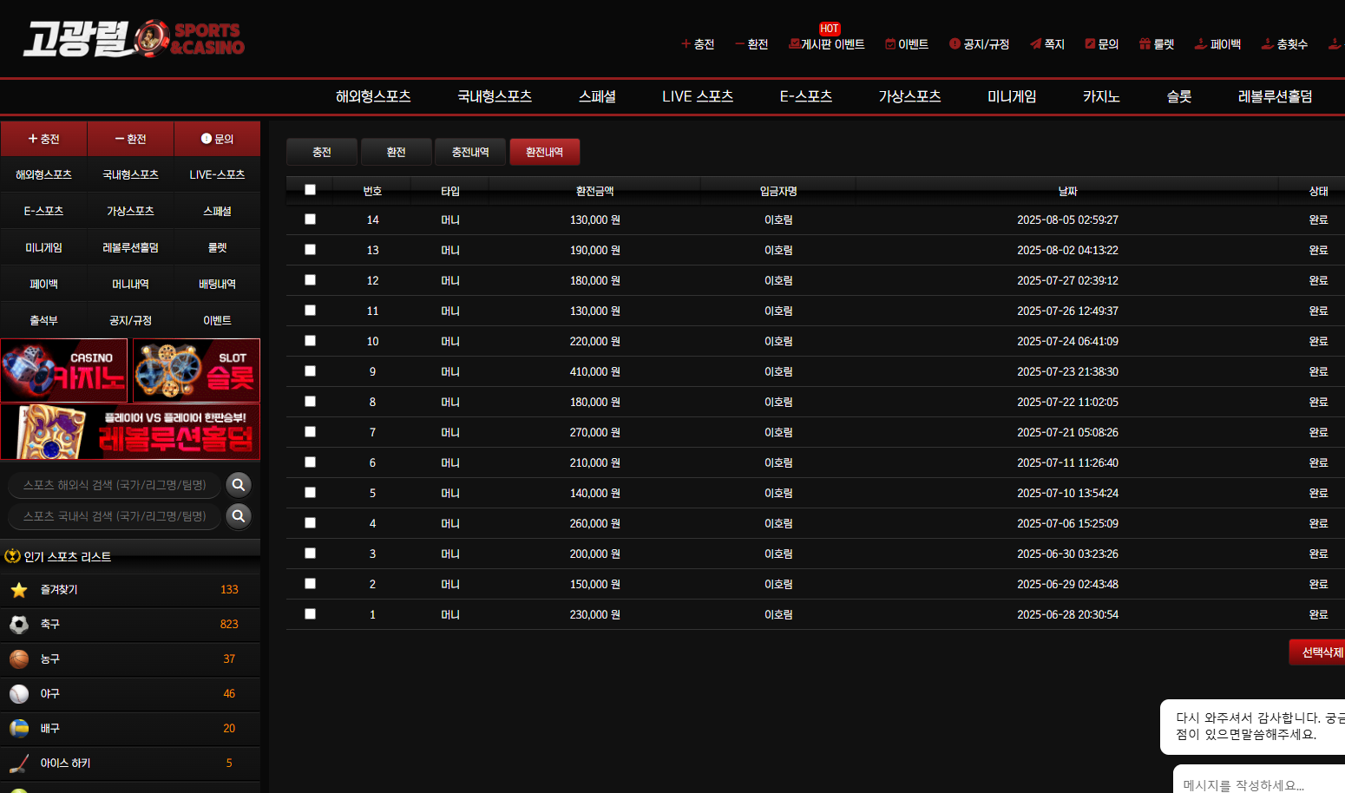The width and height of the screenshot is (1345, 793).
Task: Click the sidebar + 충전 button
Action: pyautogui.click(x=43, y=139)
